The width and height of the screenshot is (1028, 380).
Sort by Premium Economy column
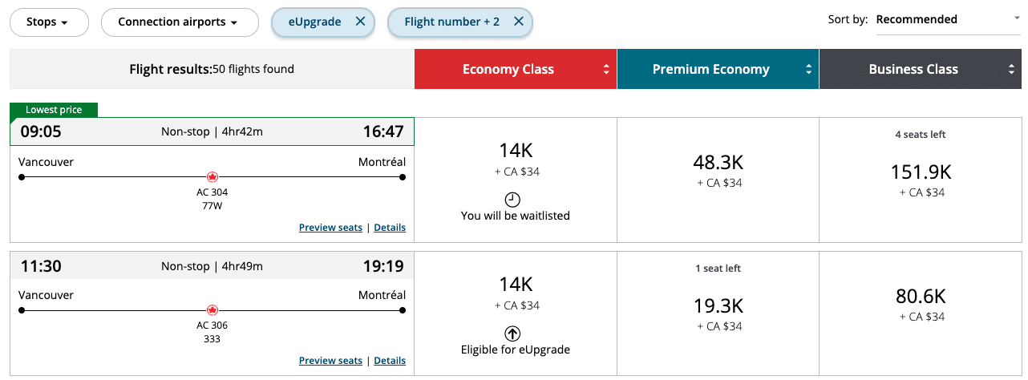coord(718,69)
